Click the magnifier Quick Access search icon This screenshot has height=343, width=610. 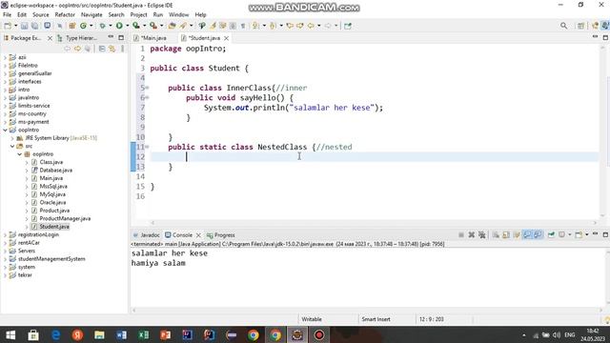[563, 26]
